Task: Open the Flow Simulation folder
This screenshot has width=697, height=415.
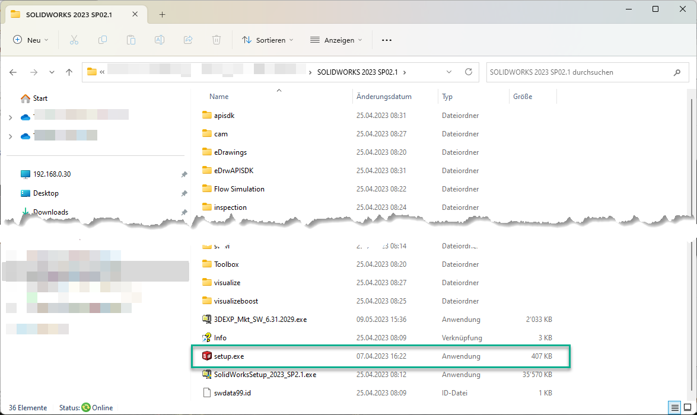Action: [239, 189]
